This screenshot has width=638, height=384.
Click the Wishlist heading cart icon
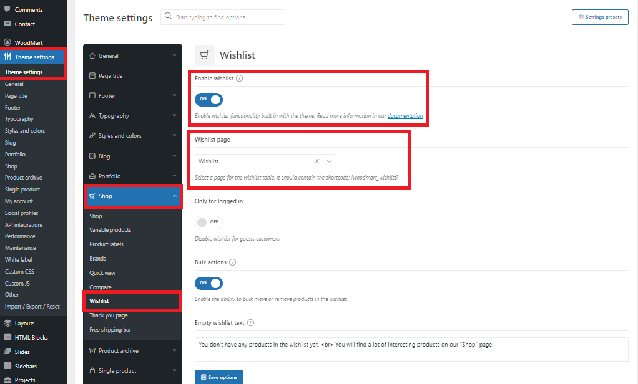click(x=205, y=55)
